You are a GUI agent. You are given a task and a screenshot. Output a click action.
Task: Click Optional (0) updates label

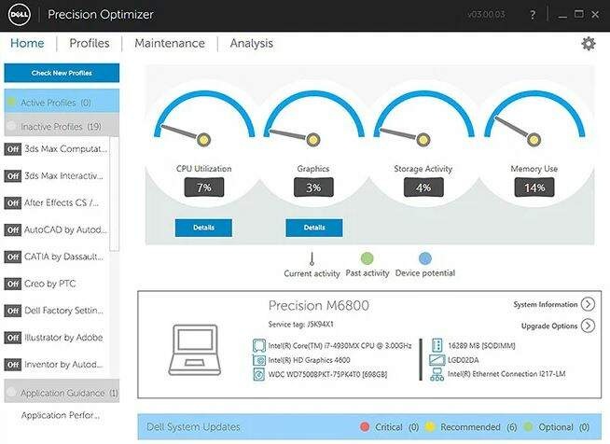(x=563, y=427)
